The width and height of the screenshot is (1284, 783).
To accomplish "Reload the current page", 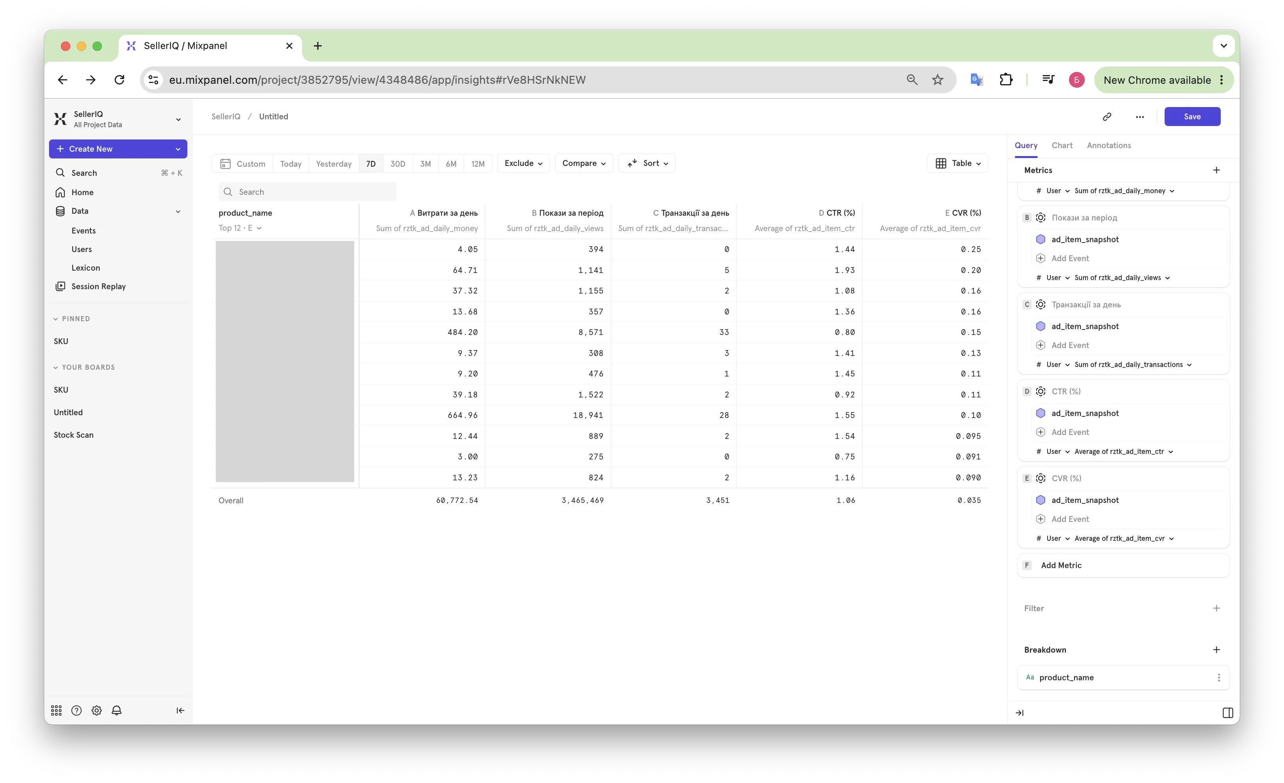I will [119, 80].
